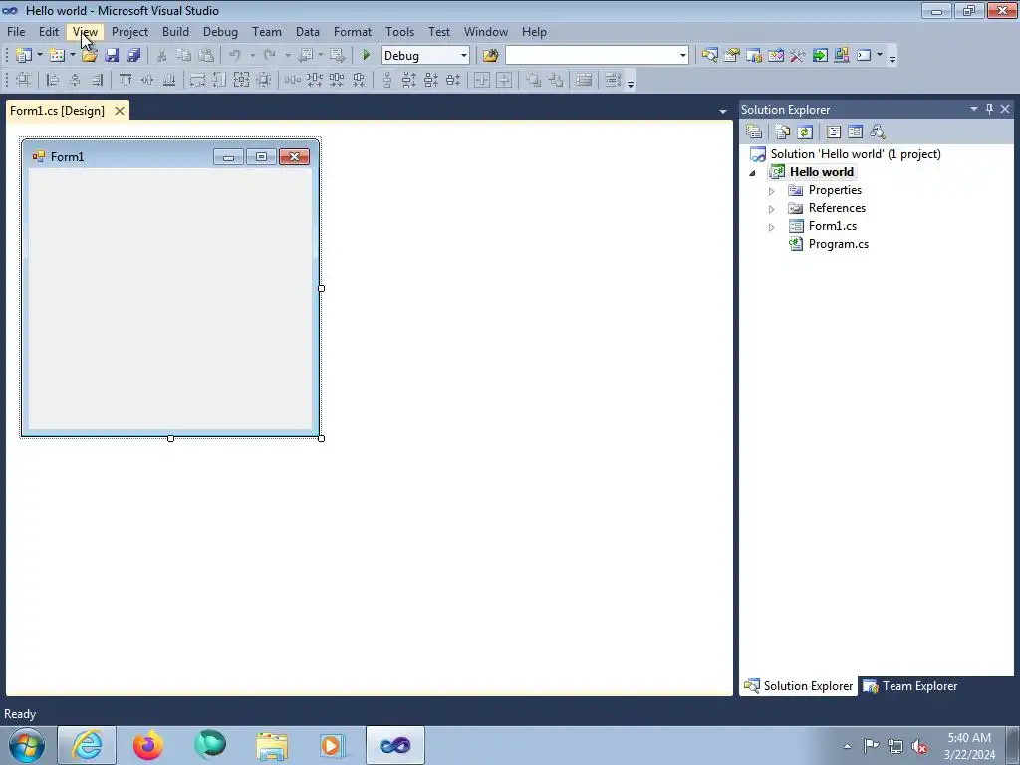Open the Format menu
This screenshot has width=1020, height=765.
[353, 31]
